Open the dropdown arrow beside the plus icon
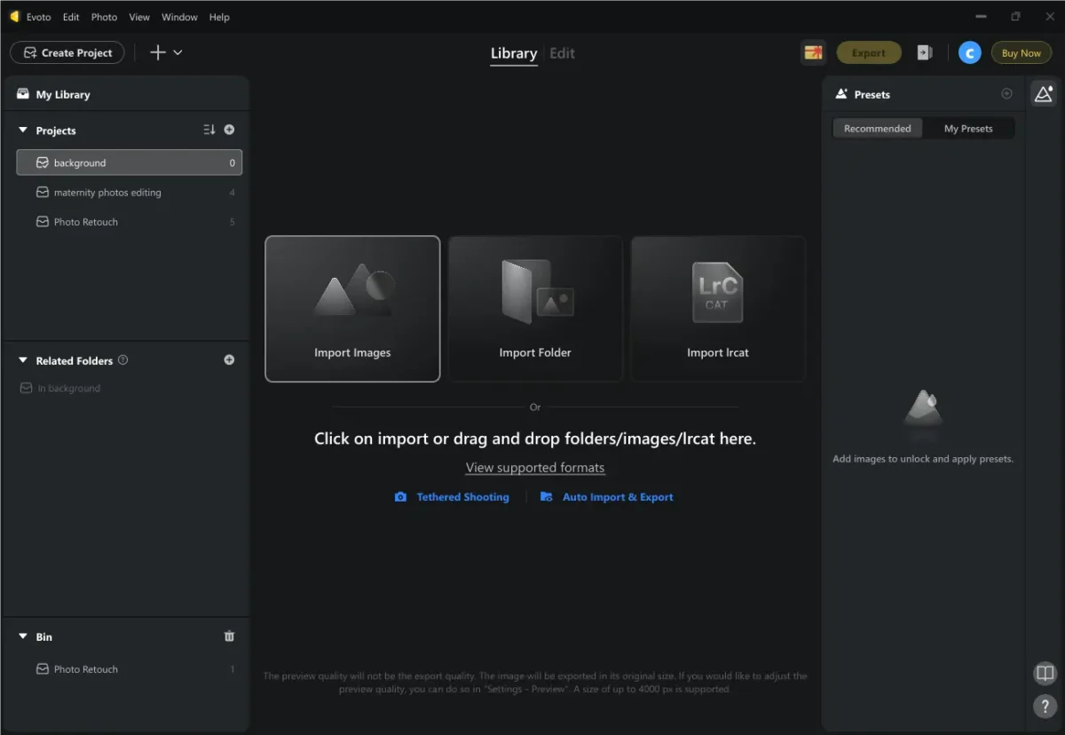Screen dimensions: 1065x735 177,52
